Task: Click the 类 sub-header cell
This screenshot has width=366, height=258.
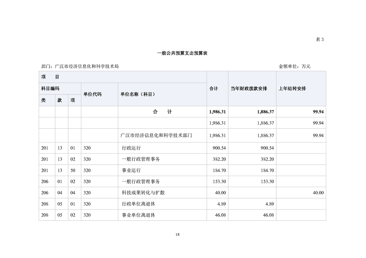Action: pos(47,100)
